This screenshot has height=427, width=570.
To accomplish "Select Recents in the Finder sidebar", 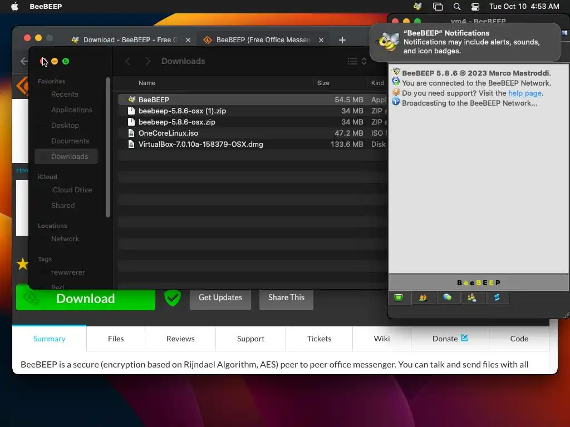I will (65, 94).
